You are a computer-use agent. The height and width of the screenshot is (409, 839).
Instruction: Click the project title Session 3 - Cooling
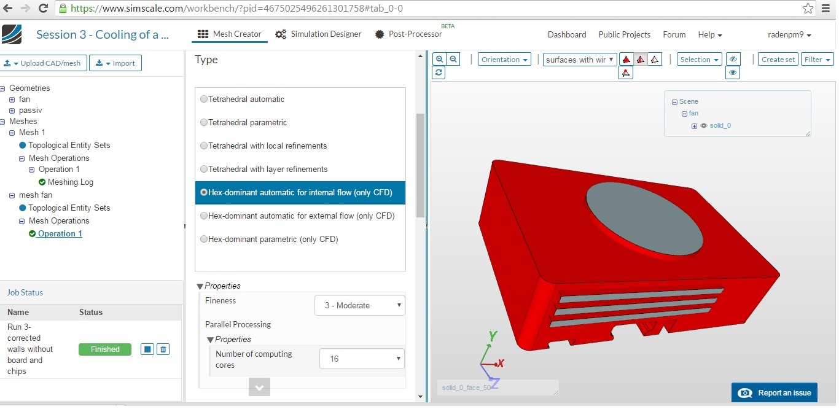click(103, 34)
